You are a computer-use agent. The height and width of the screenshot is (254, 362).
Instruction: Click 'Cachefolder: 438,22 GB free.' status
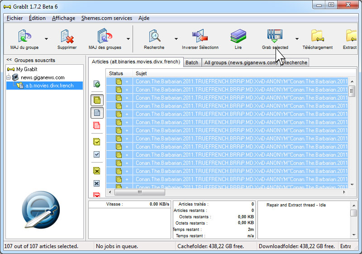click(x=210, y=246)
